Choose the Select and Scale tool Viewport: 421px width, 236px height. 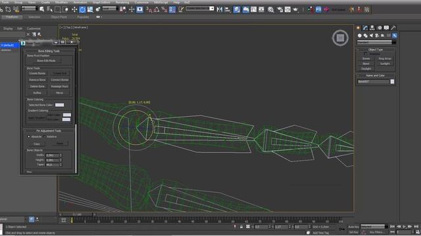coord(90,10)
